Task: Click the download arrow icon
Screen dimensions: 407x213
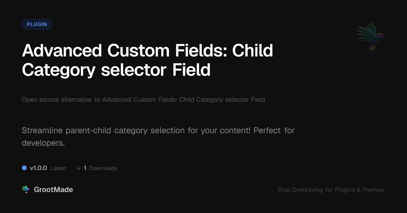Action: [78, 168]
